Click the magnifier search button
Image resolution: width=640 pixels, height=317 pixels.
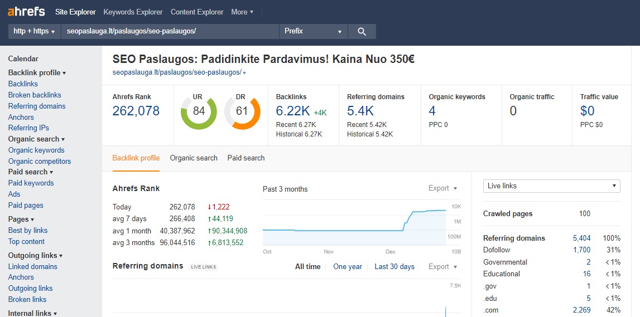(362, 32)
